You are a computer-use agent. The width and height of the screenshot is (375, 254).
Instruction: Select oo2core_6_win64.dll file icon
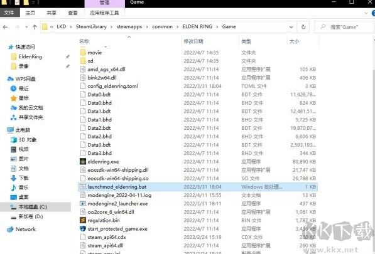tap(83, 212)
